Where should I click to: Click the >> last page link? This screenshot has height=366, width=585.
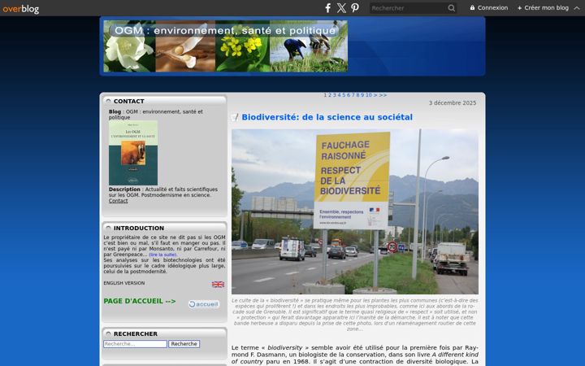[x=383, y=95]
